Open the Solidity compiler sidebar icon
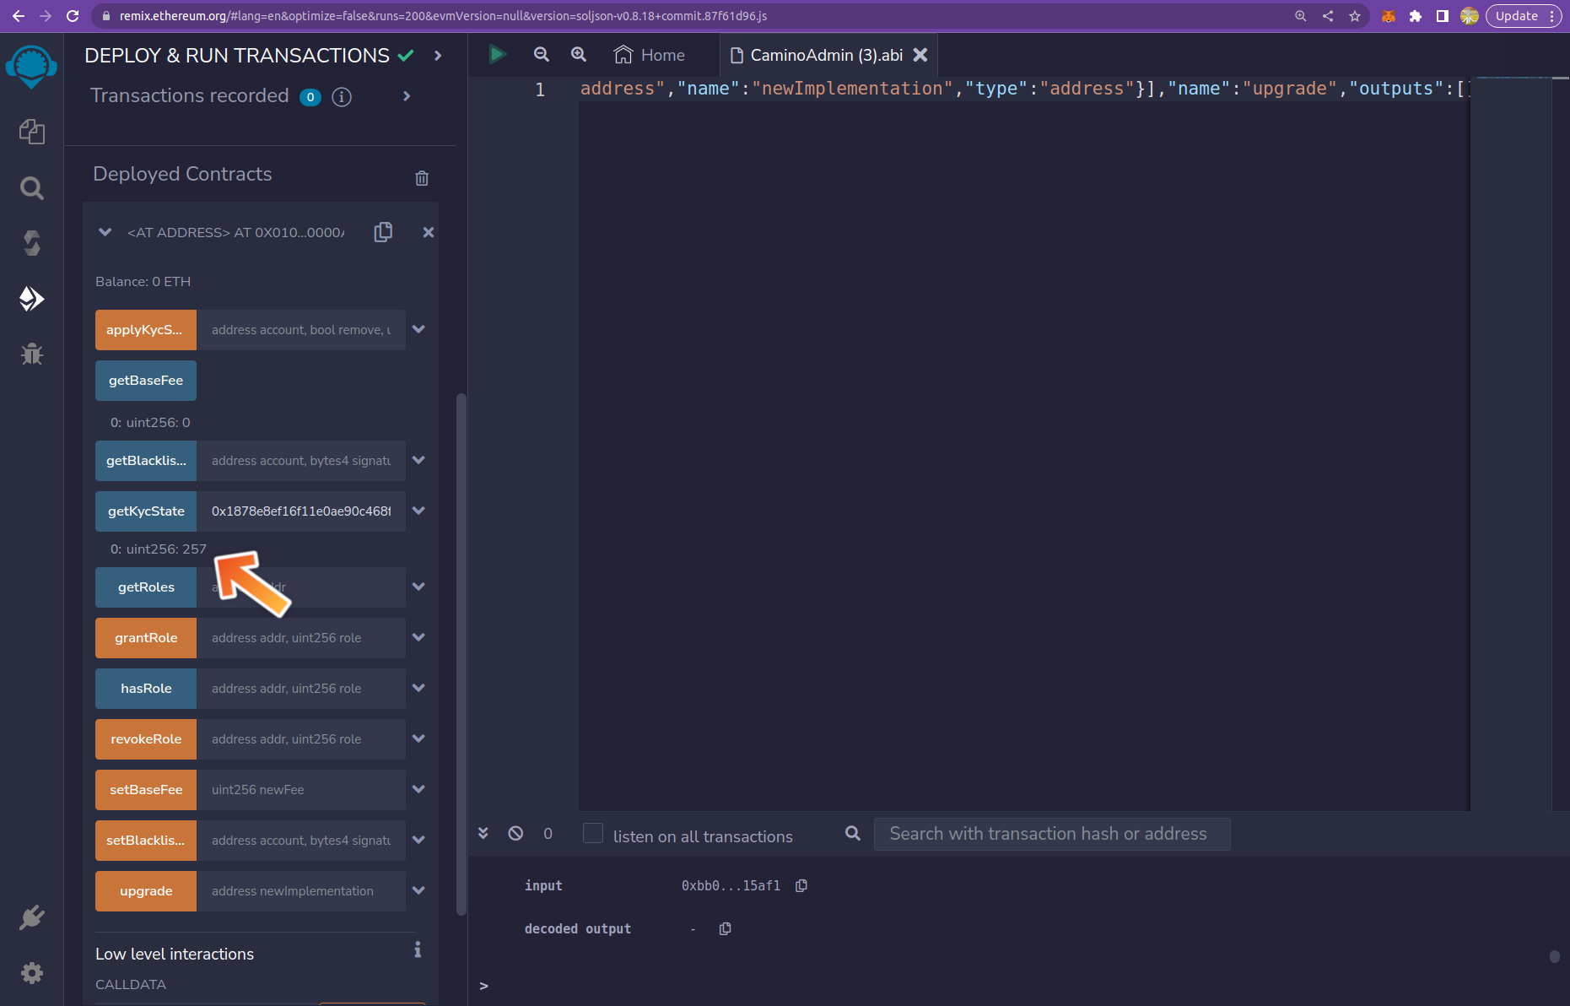The image size is (1570, 1006). pyautogui.click(x=32, y=243)
